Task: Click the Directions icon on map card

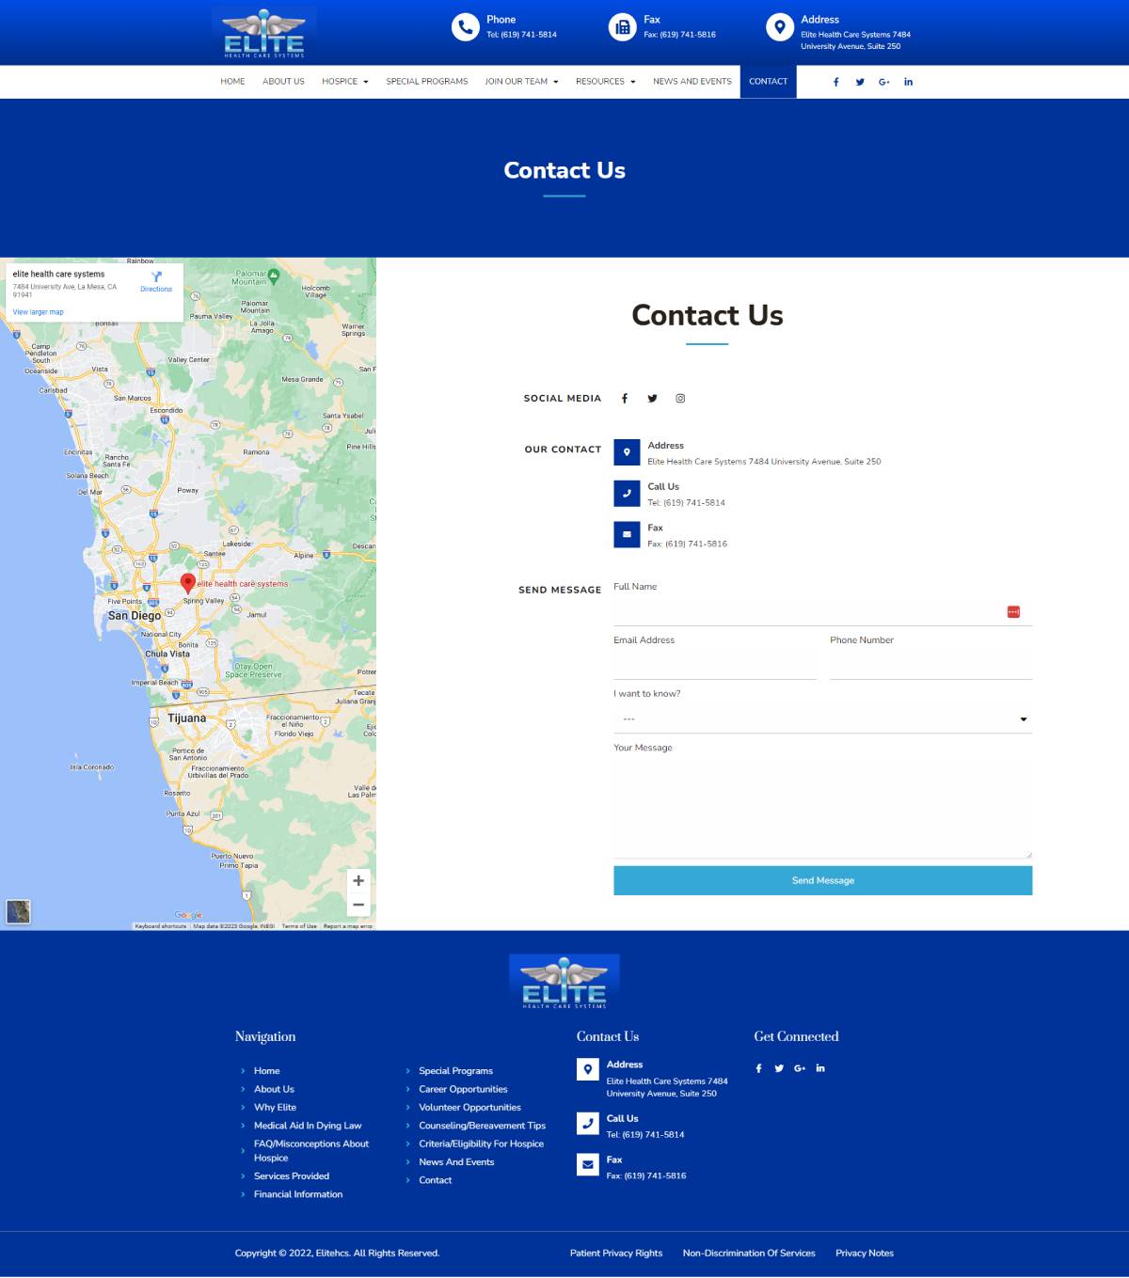Action: pyautogui.click(x=156, y=280)
